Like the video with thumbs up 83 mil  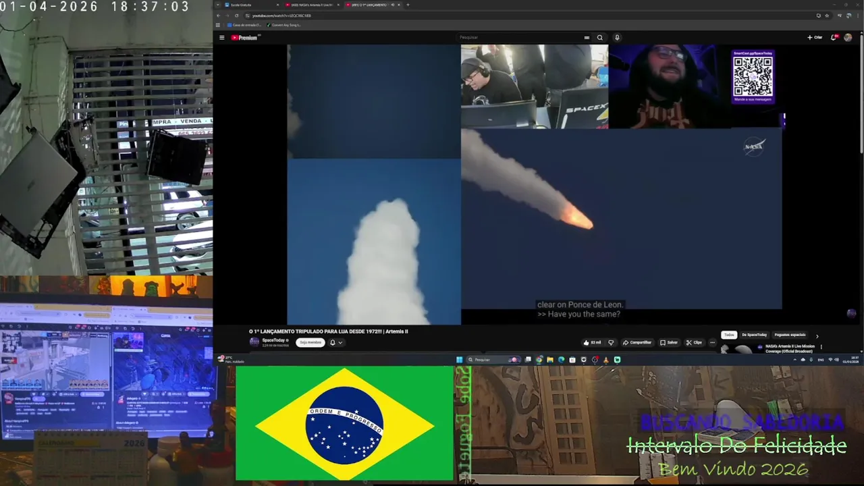591,343
